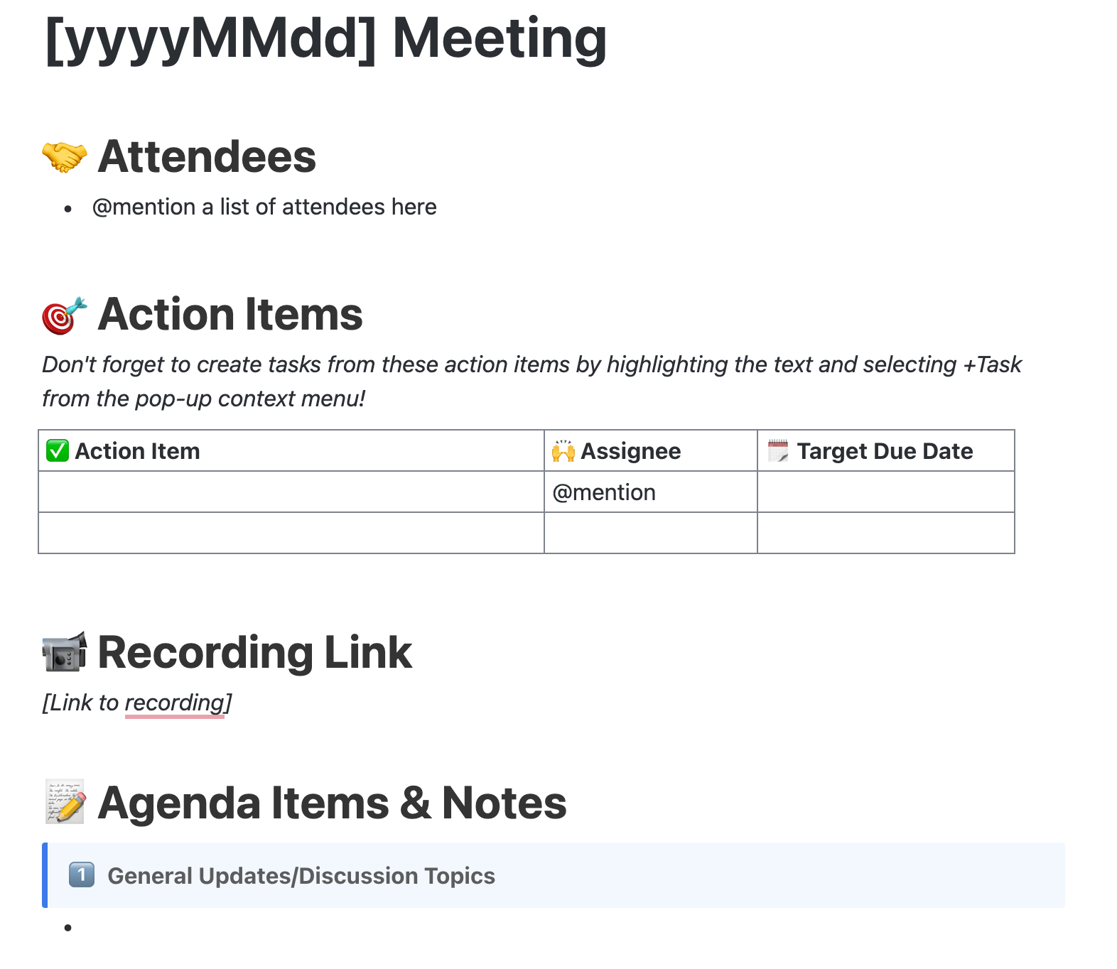Image resolution: width=1117 pixels, height=969 pixels.
Task: Click the memo pencil emoji beside Agenda Items
Action: pyautogui.click(x=65, y=802)
